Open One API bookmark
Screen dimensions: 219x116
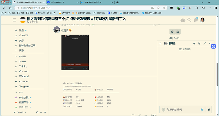52,13
